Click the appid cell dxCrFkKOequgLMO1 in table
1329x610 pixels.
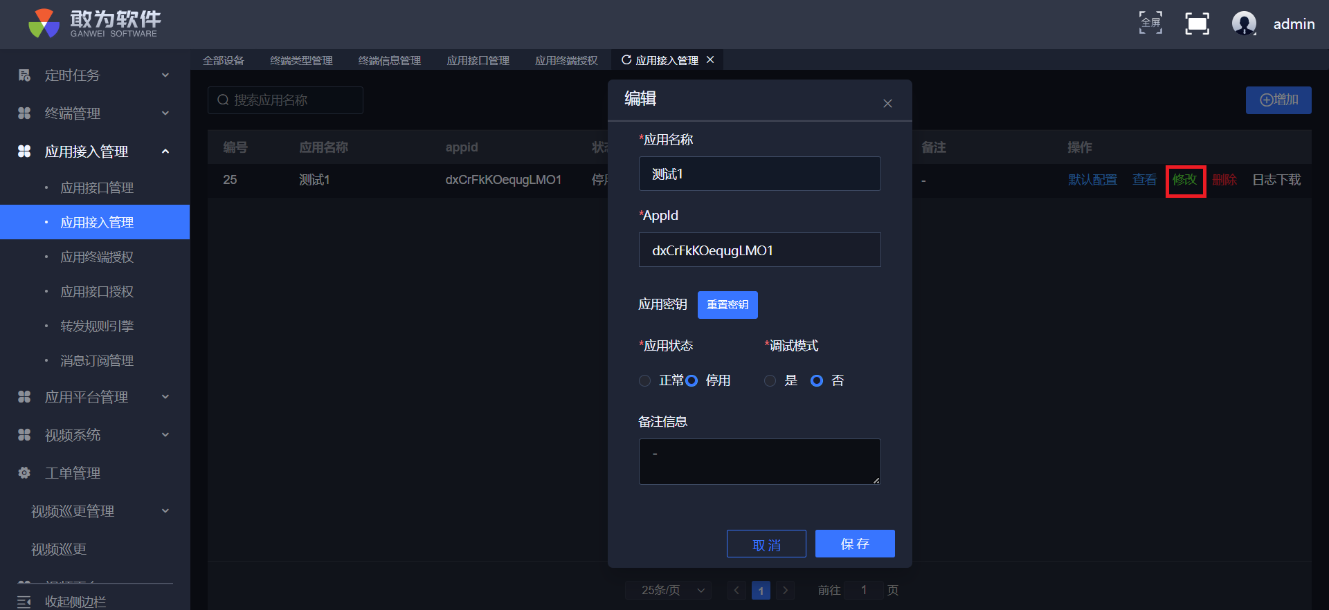coord(503,180)
